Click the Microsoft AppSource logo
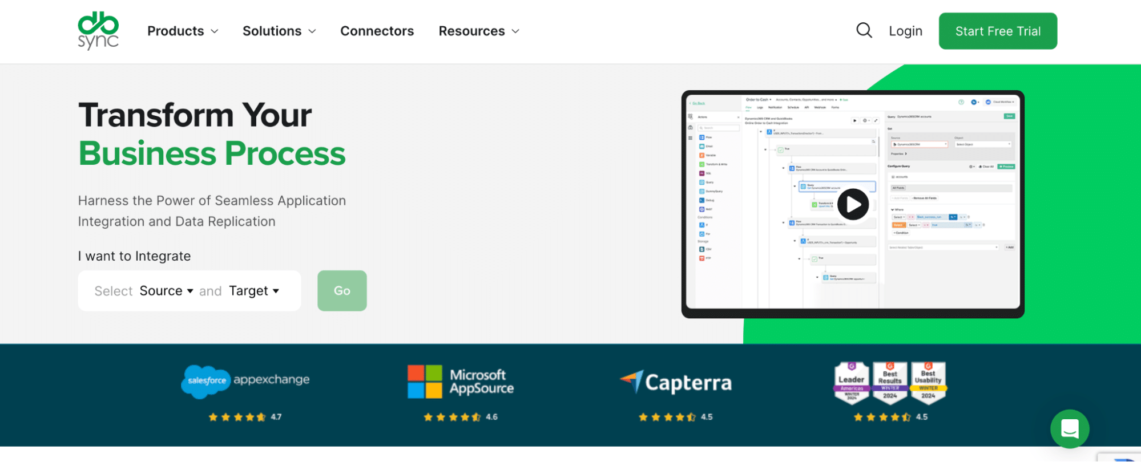 tap(461, 382)
